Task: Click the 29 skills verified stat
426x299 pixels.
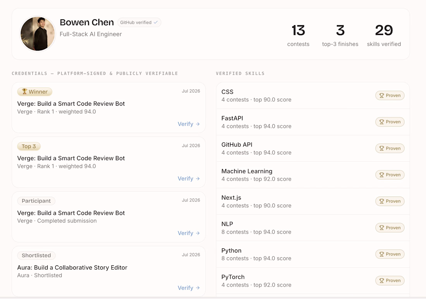Action: pyautogui.click(x=384, y=36)
